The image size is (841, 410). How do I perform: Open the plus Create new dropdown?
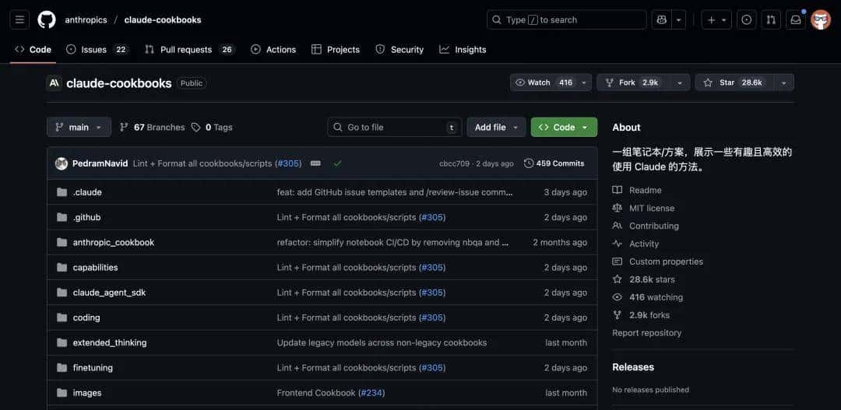click(x=716, y=19)
